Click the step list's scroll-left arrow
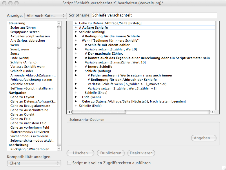Image resolution: width=226 pixels, height=170 pixels. click(x=69, y=111)
